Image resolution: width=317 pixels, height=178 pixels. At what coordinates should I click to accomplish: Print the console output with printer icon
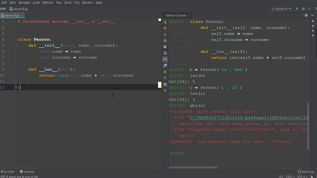[165, 47]
